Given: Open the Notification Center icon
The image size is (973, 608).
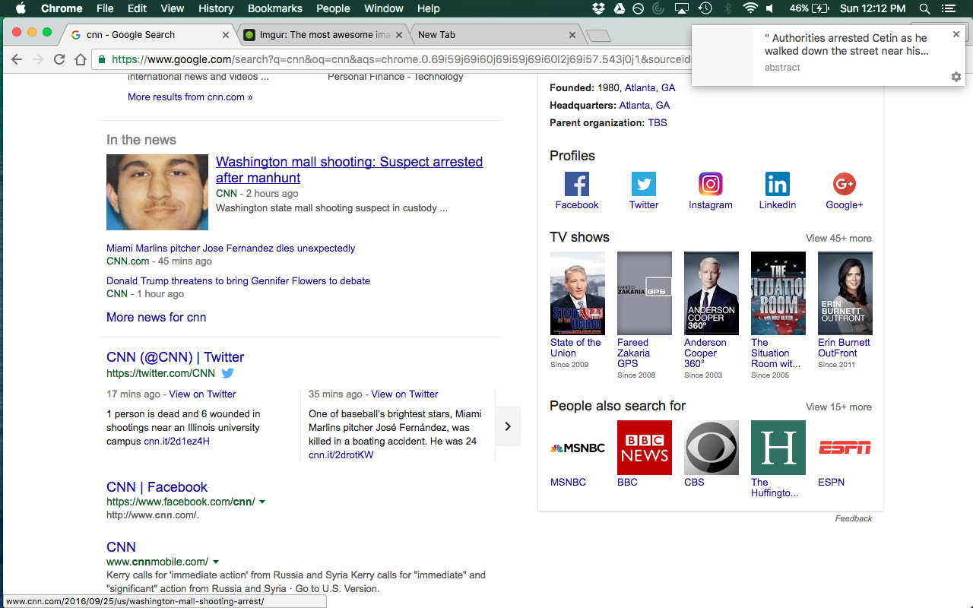Looking at the screenshot, I should (949, 8).
